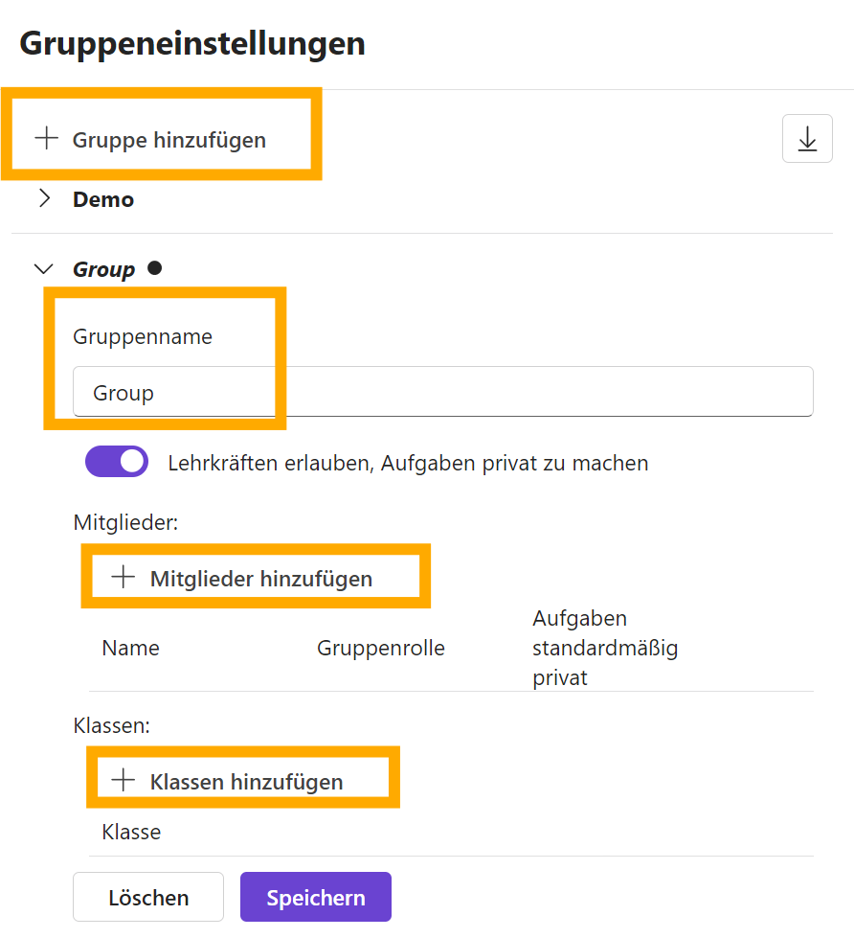Click the Löschen button
The image size is (854, 938).
pyautogui.click(x=148, y=897)
